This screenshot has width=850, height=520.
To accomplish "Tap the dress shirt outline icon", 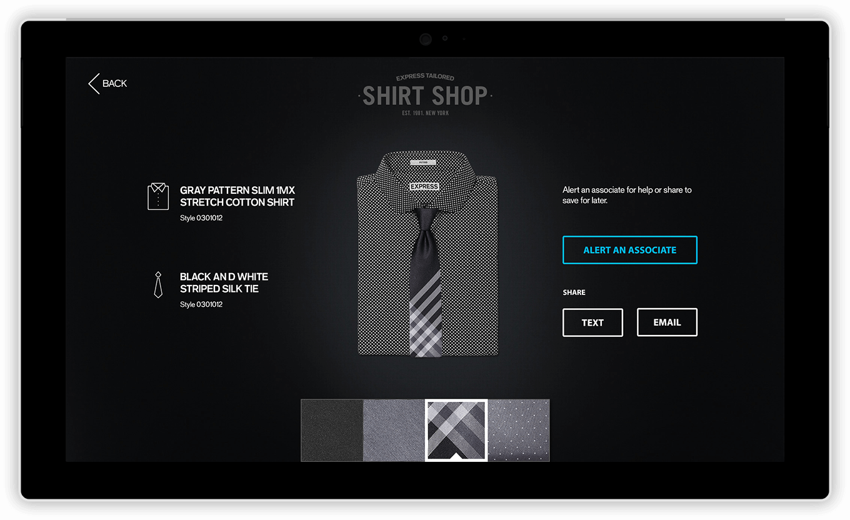I will tap(158, 196).
